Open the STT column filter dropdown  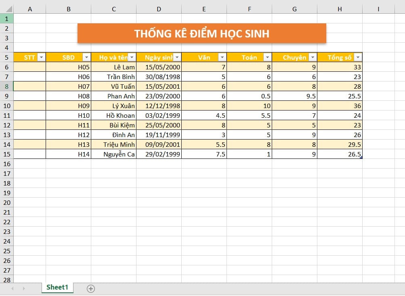(x=41, y=57)
